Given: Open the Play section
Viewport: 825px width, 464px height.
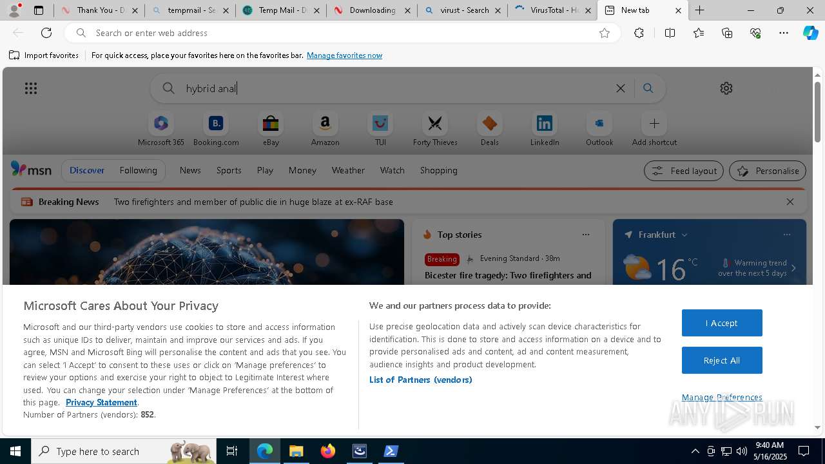Looking at the screenshot, I should pyautogui.click(x=265, y=171).
